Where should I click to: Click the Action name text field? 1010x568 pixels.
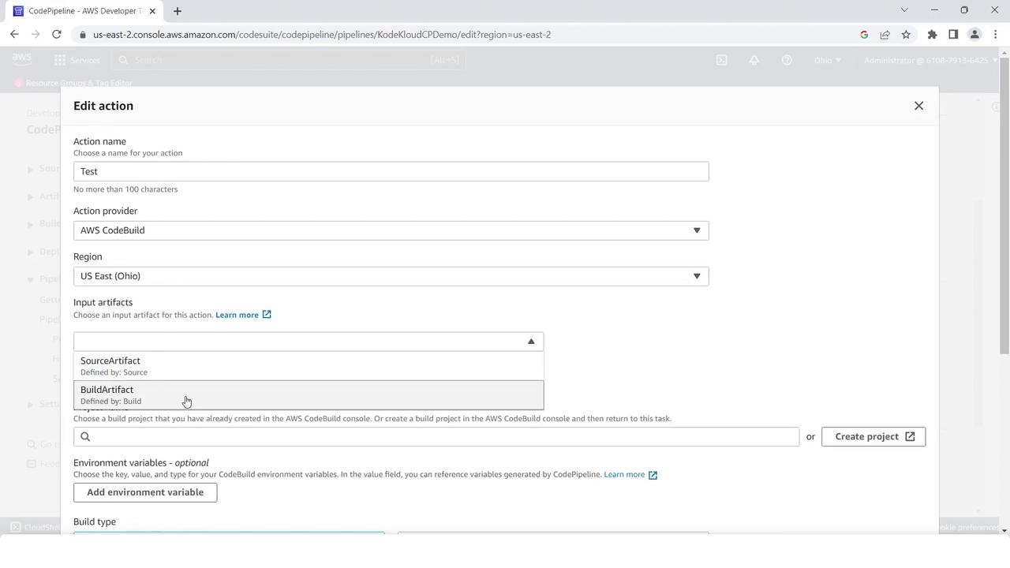391,172
